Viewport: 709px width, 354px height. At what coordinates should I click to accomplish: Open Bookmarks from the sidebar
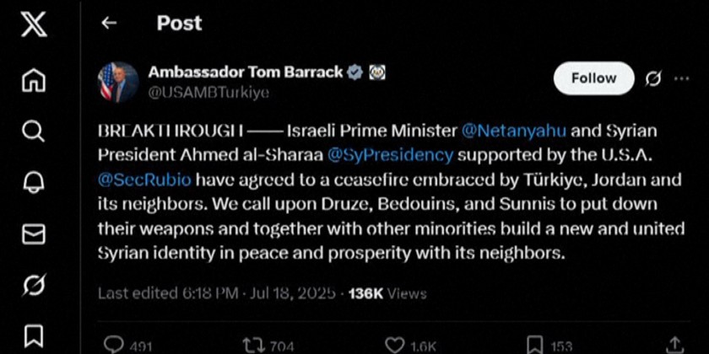pyautogui.click(x=34, y=335)
